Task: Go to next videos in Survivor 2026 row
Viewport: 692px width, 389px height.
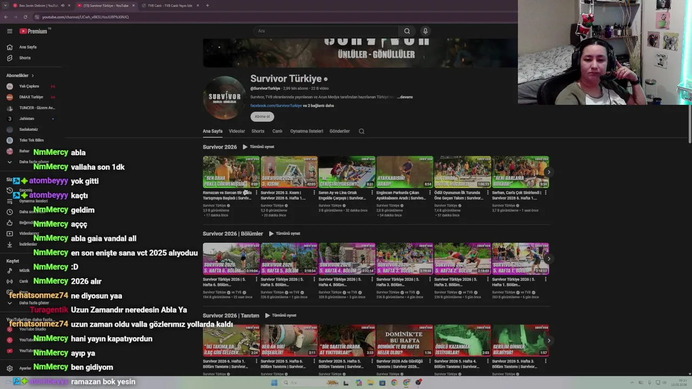Action: (549, 172)
